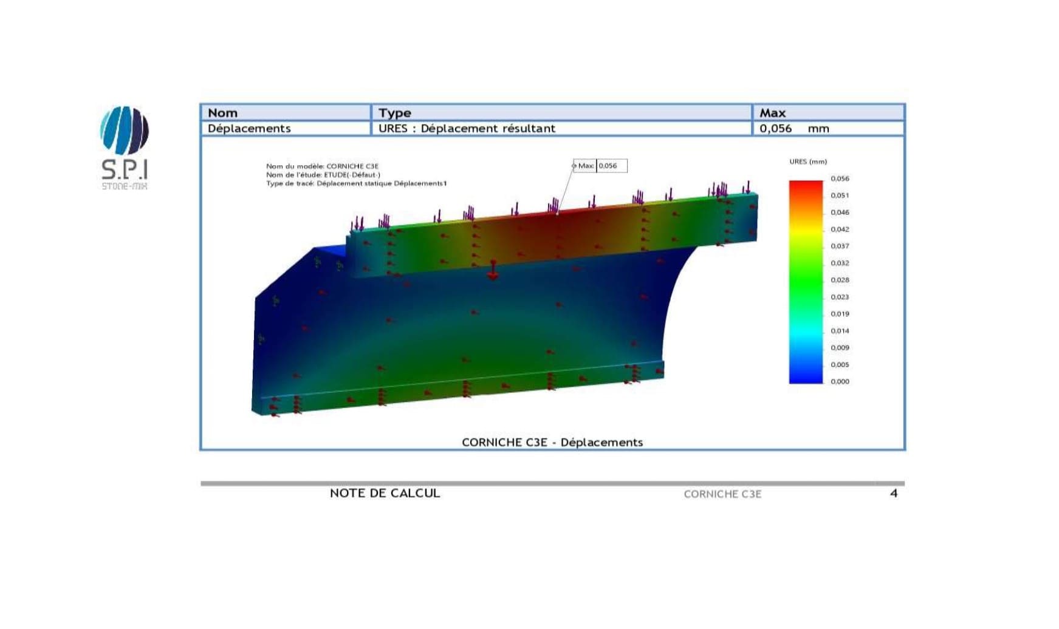Click legend value 0,019
Screen dimensions: 1059x629
(840, 314)
